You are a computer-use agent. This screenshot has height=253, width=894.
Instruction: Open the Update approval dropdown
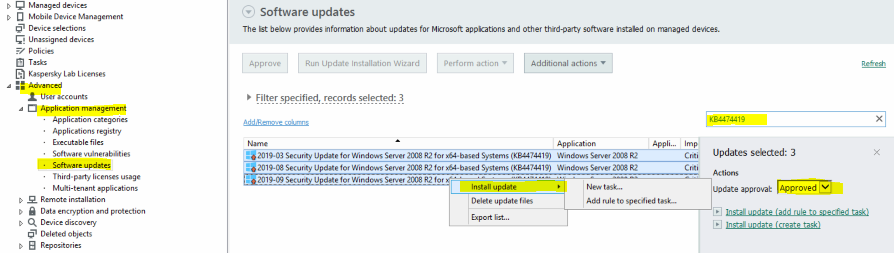(x=825, y=187)
